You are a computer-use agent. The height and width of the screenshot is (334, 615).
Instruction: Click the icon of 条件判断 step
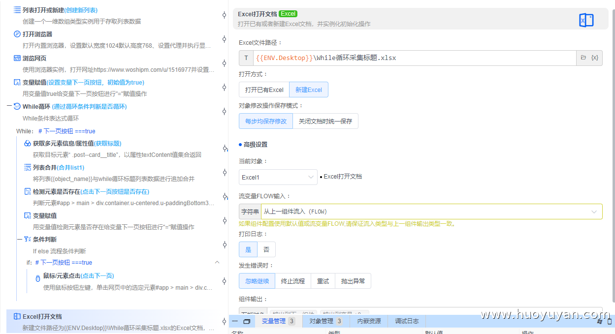click(x=28, y=239)
